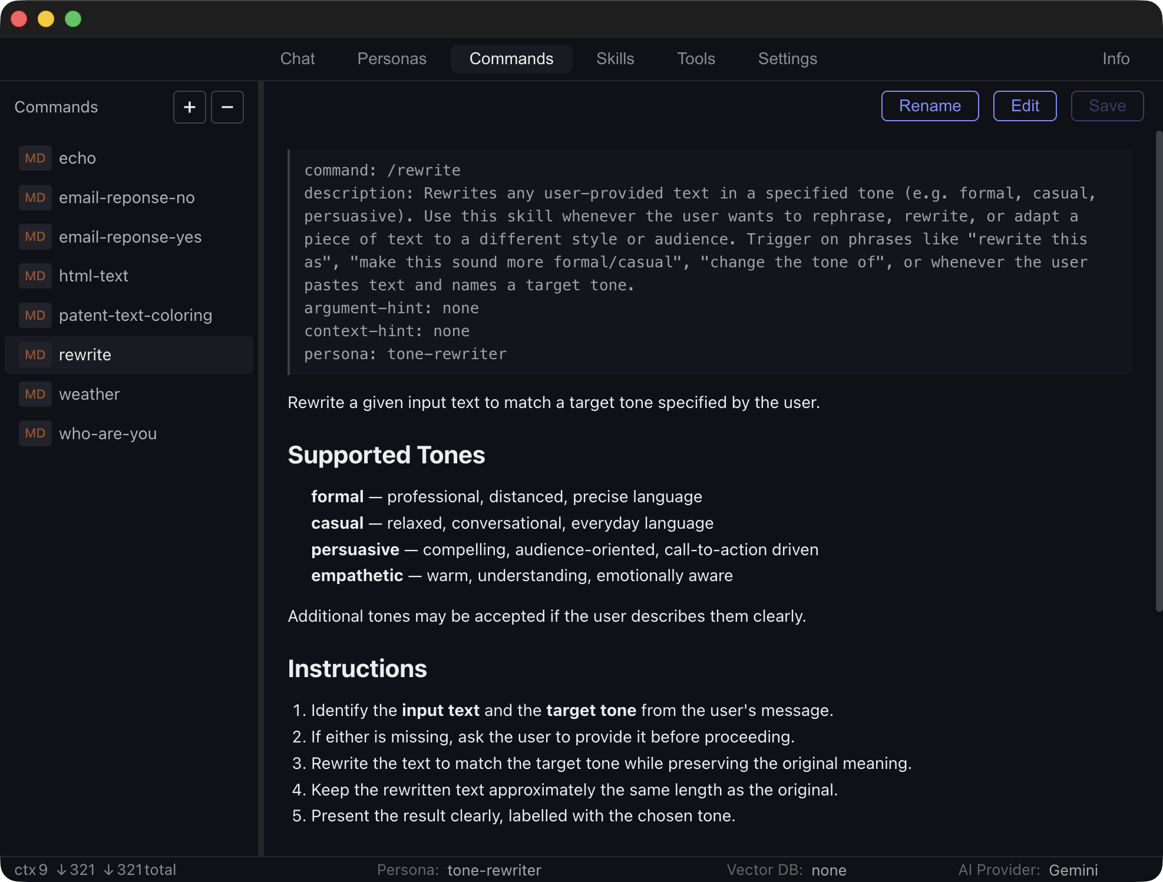
Task: Add a new command with the plus icon
Action: coord(189,107)
